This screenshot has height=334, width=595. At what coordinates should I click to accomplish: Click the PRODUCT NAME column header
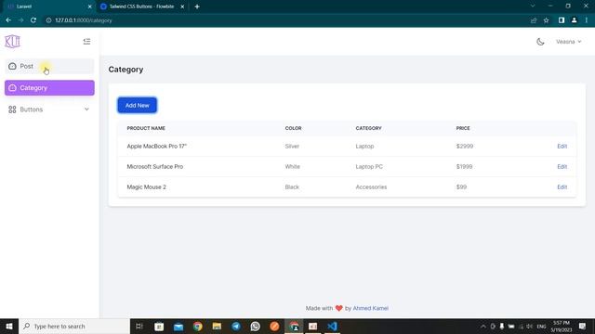tap(146, 128)
